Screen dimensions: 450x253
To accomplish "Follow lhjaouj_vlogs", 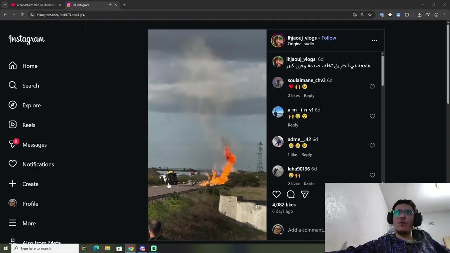I will coord(329,38).
